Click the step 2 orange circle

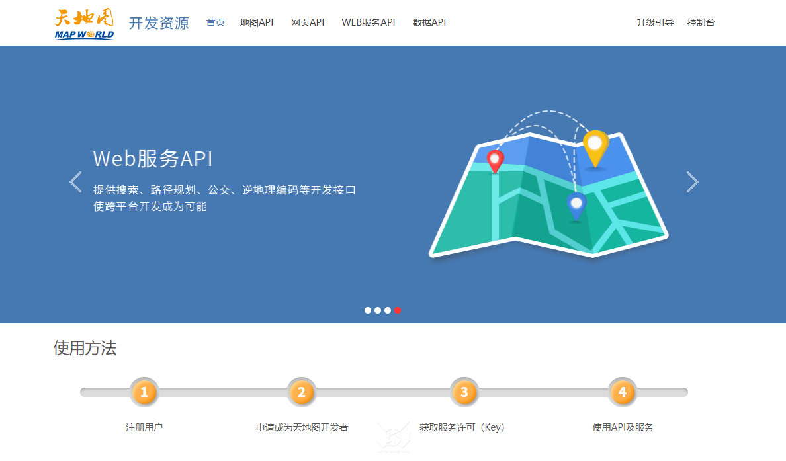tap(301, 392)
